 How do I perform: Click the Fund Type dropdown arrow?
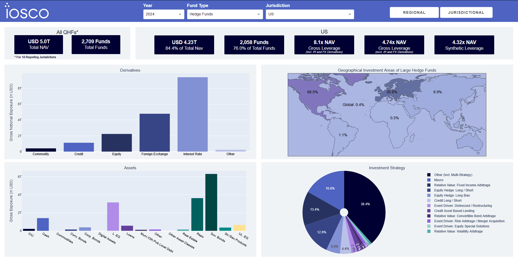[x=259, y=14]
